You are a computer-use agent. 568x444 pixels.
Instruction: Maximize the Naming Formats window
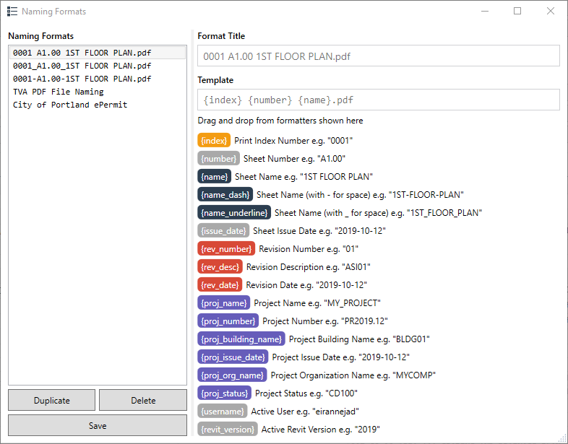[x=517, y=12]
